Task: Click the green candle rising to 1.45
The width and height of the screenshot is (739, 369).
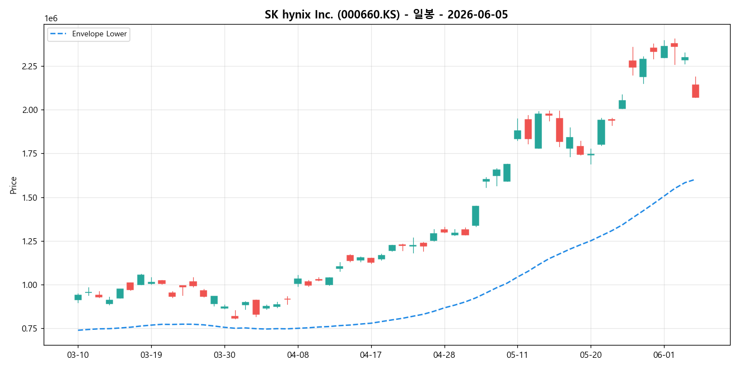Action: pyautogui.click(x=475, y=216)
